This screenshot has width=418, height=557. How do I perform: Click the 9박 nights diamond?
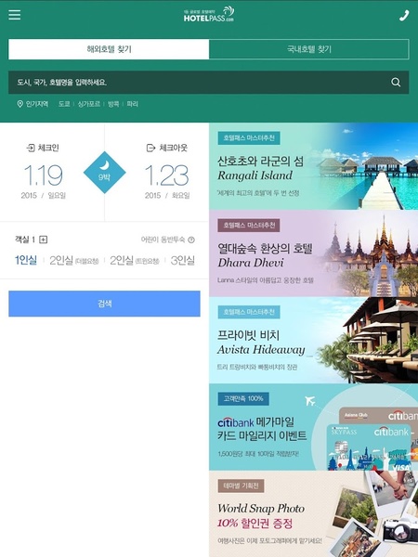coord(104,173)
